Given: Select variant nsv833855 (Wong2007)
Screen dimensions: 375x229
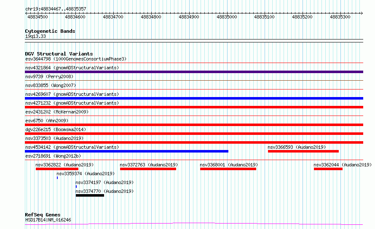Looking at the screenshot, I should tap(51, 85).
